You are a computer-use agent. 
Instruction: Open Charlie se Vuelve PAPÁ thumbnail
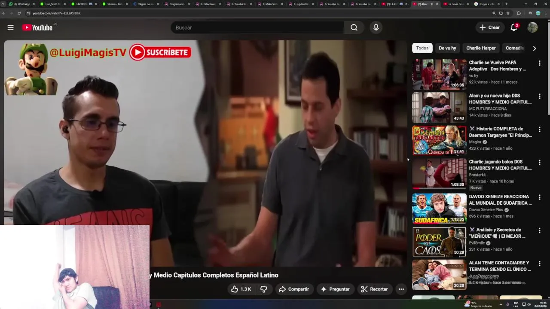pos(439,74)
